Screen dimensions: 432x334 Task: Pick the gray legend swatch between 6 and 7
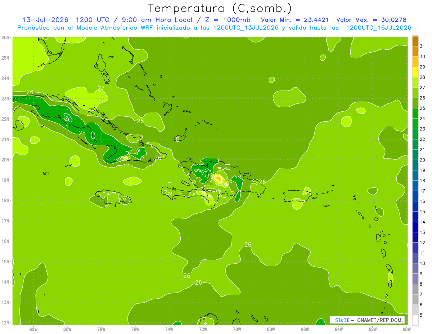coord(415,299)
